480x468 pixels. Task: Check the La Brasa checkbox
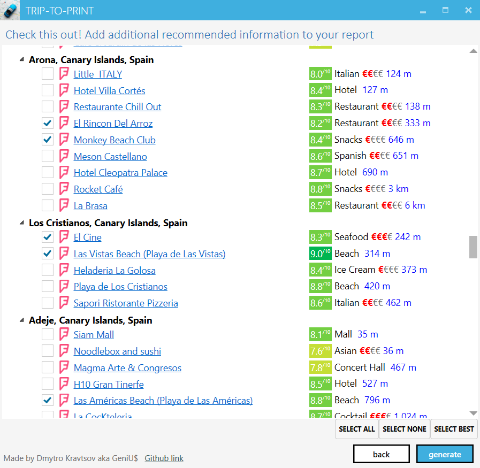click(48, 205)
